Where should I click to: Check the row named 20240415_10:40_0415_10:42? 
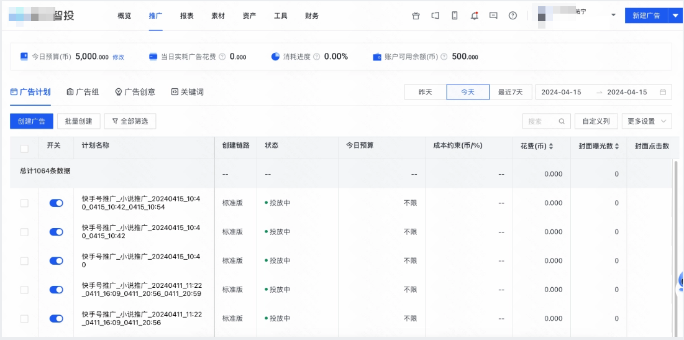pos(24,232)
